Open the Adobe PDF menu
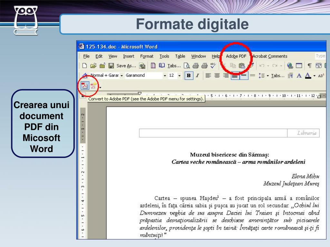 click(236, 56)
